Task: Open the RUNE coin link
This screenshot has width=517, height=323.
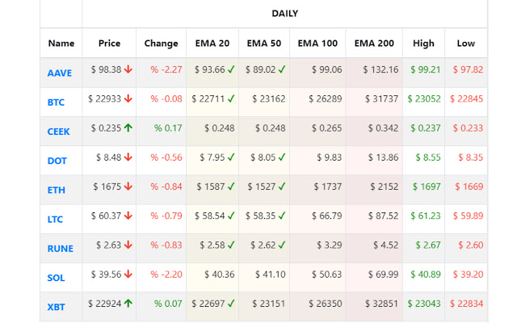Action: pos(60,248)
